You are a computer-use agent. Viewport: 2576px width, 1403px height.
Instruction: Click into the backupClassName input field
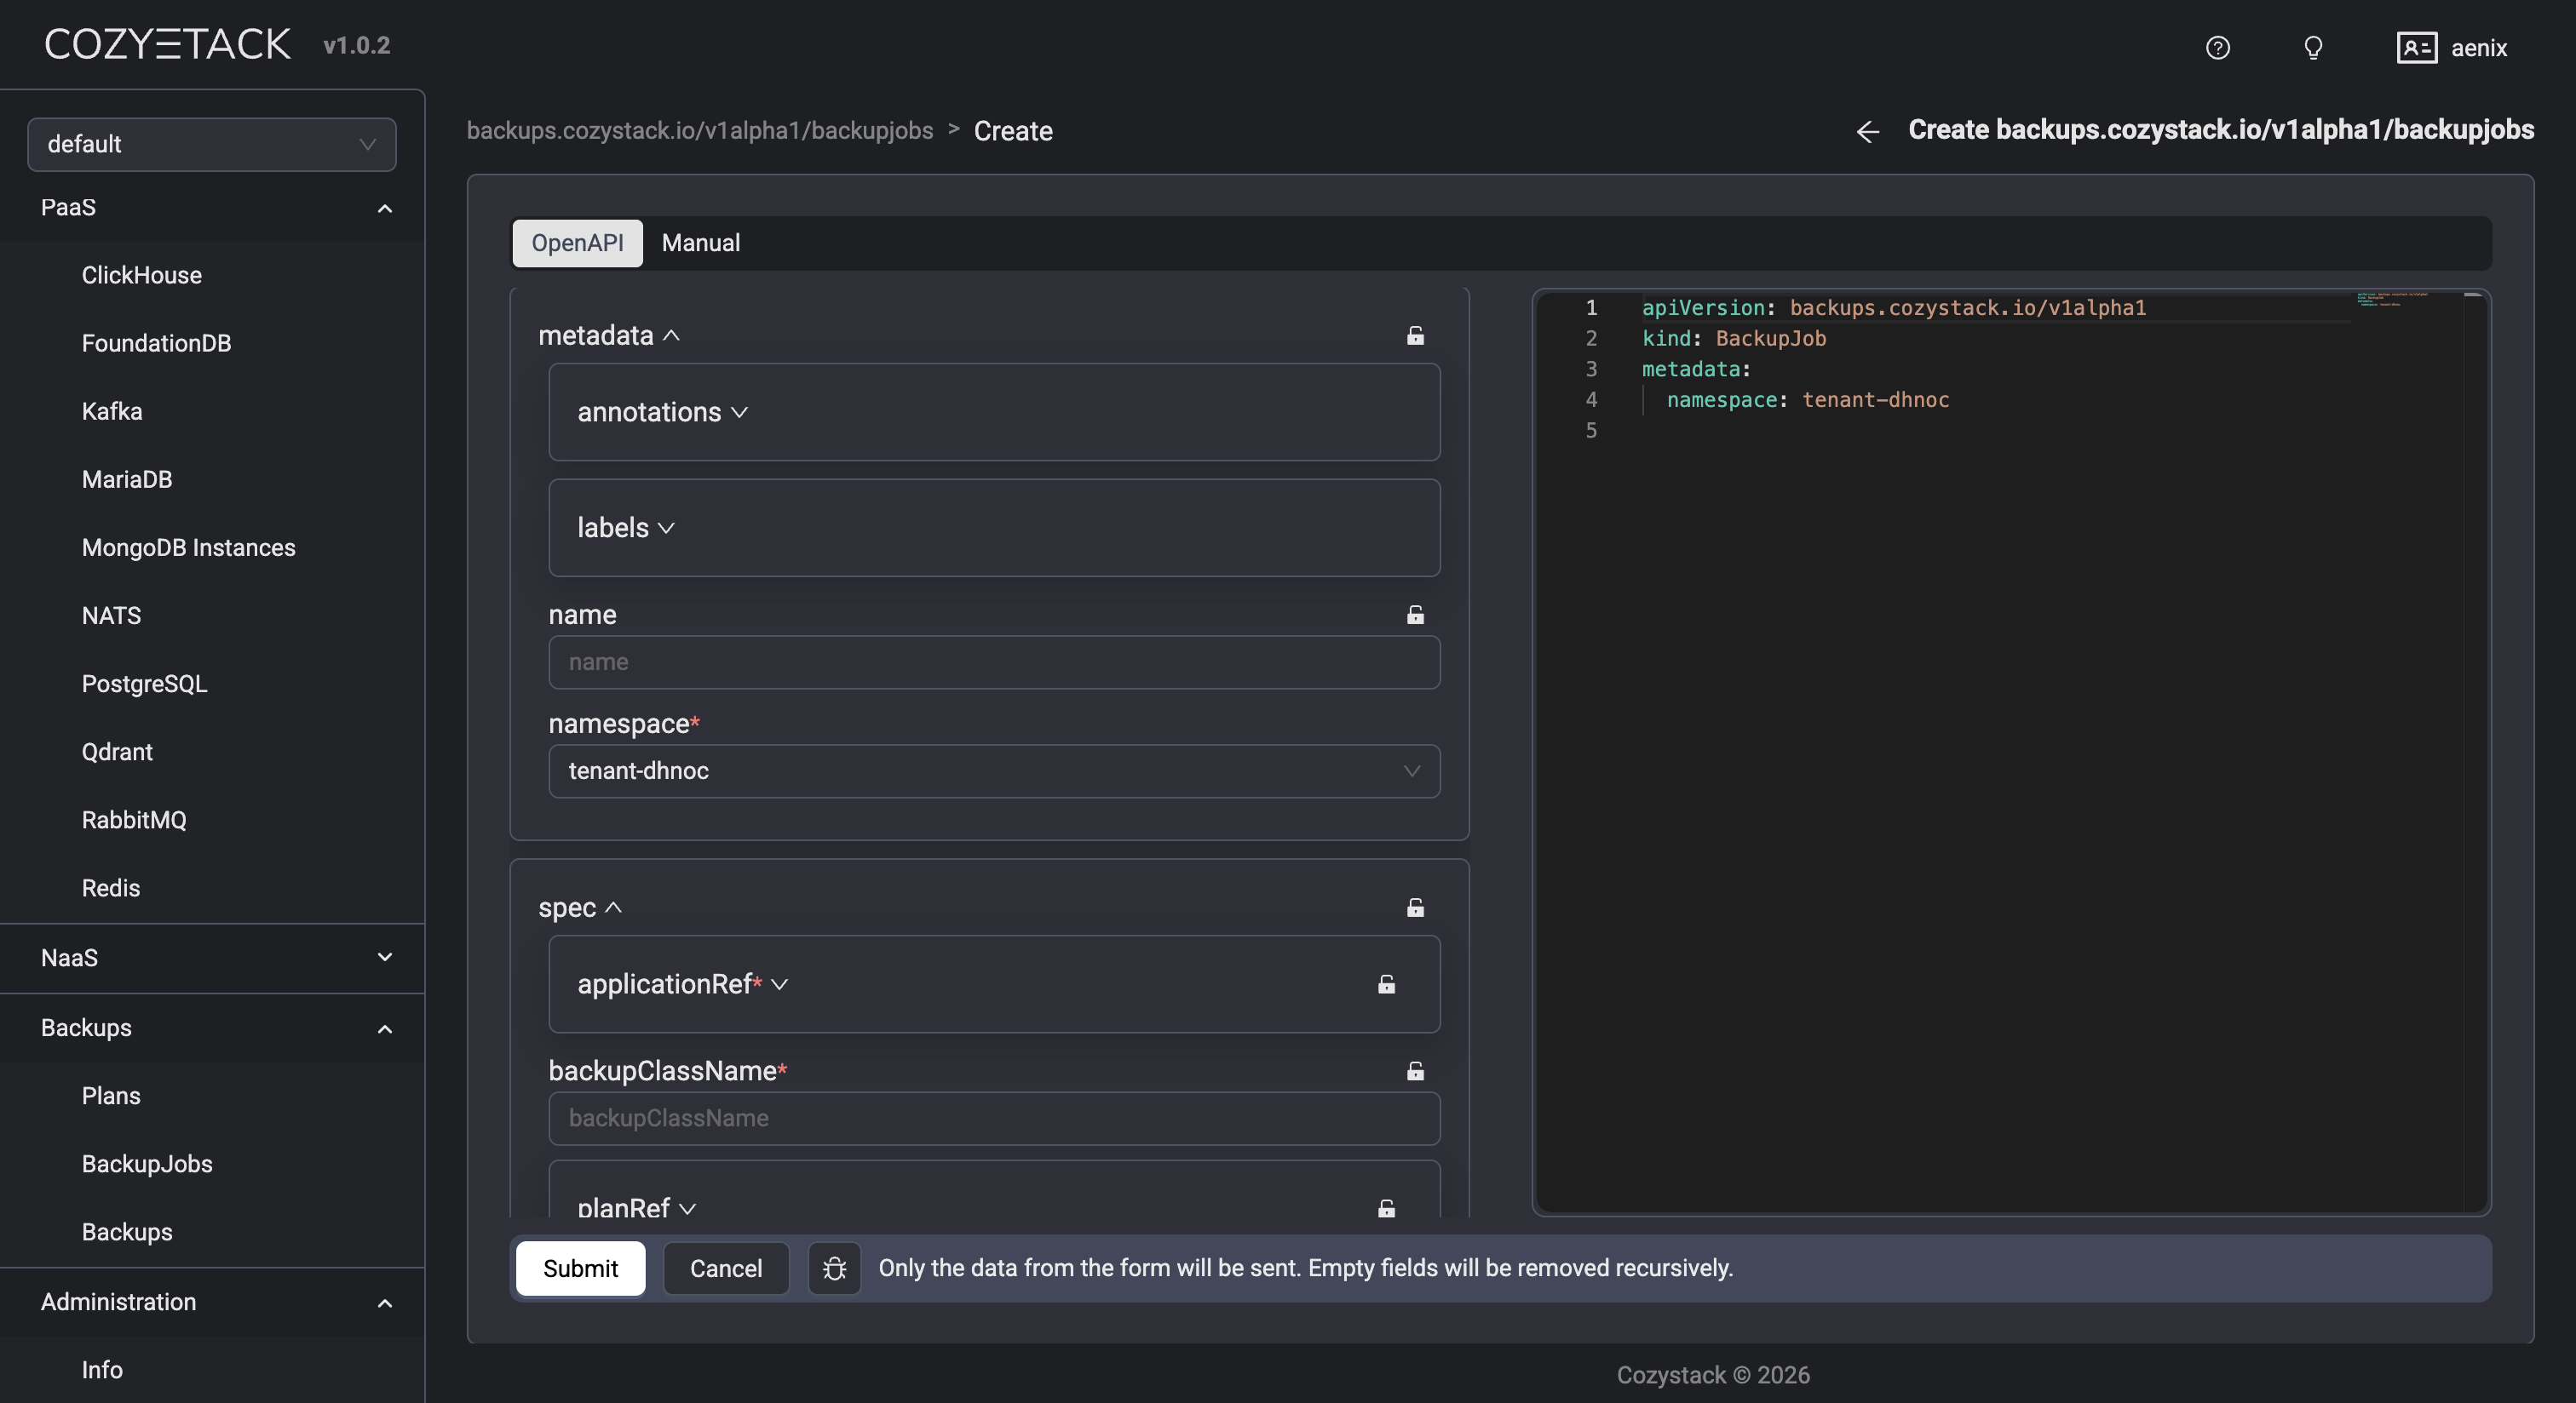pos(993,1118)
